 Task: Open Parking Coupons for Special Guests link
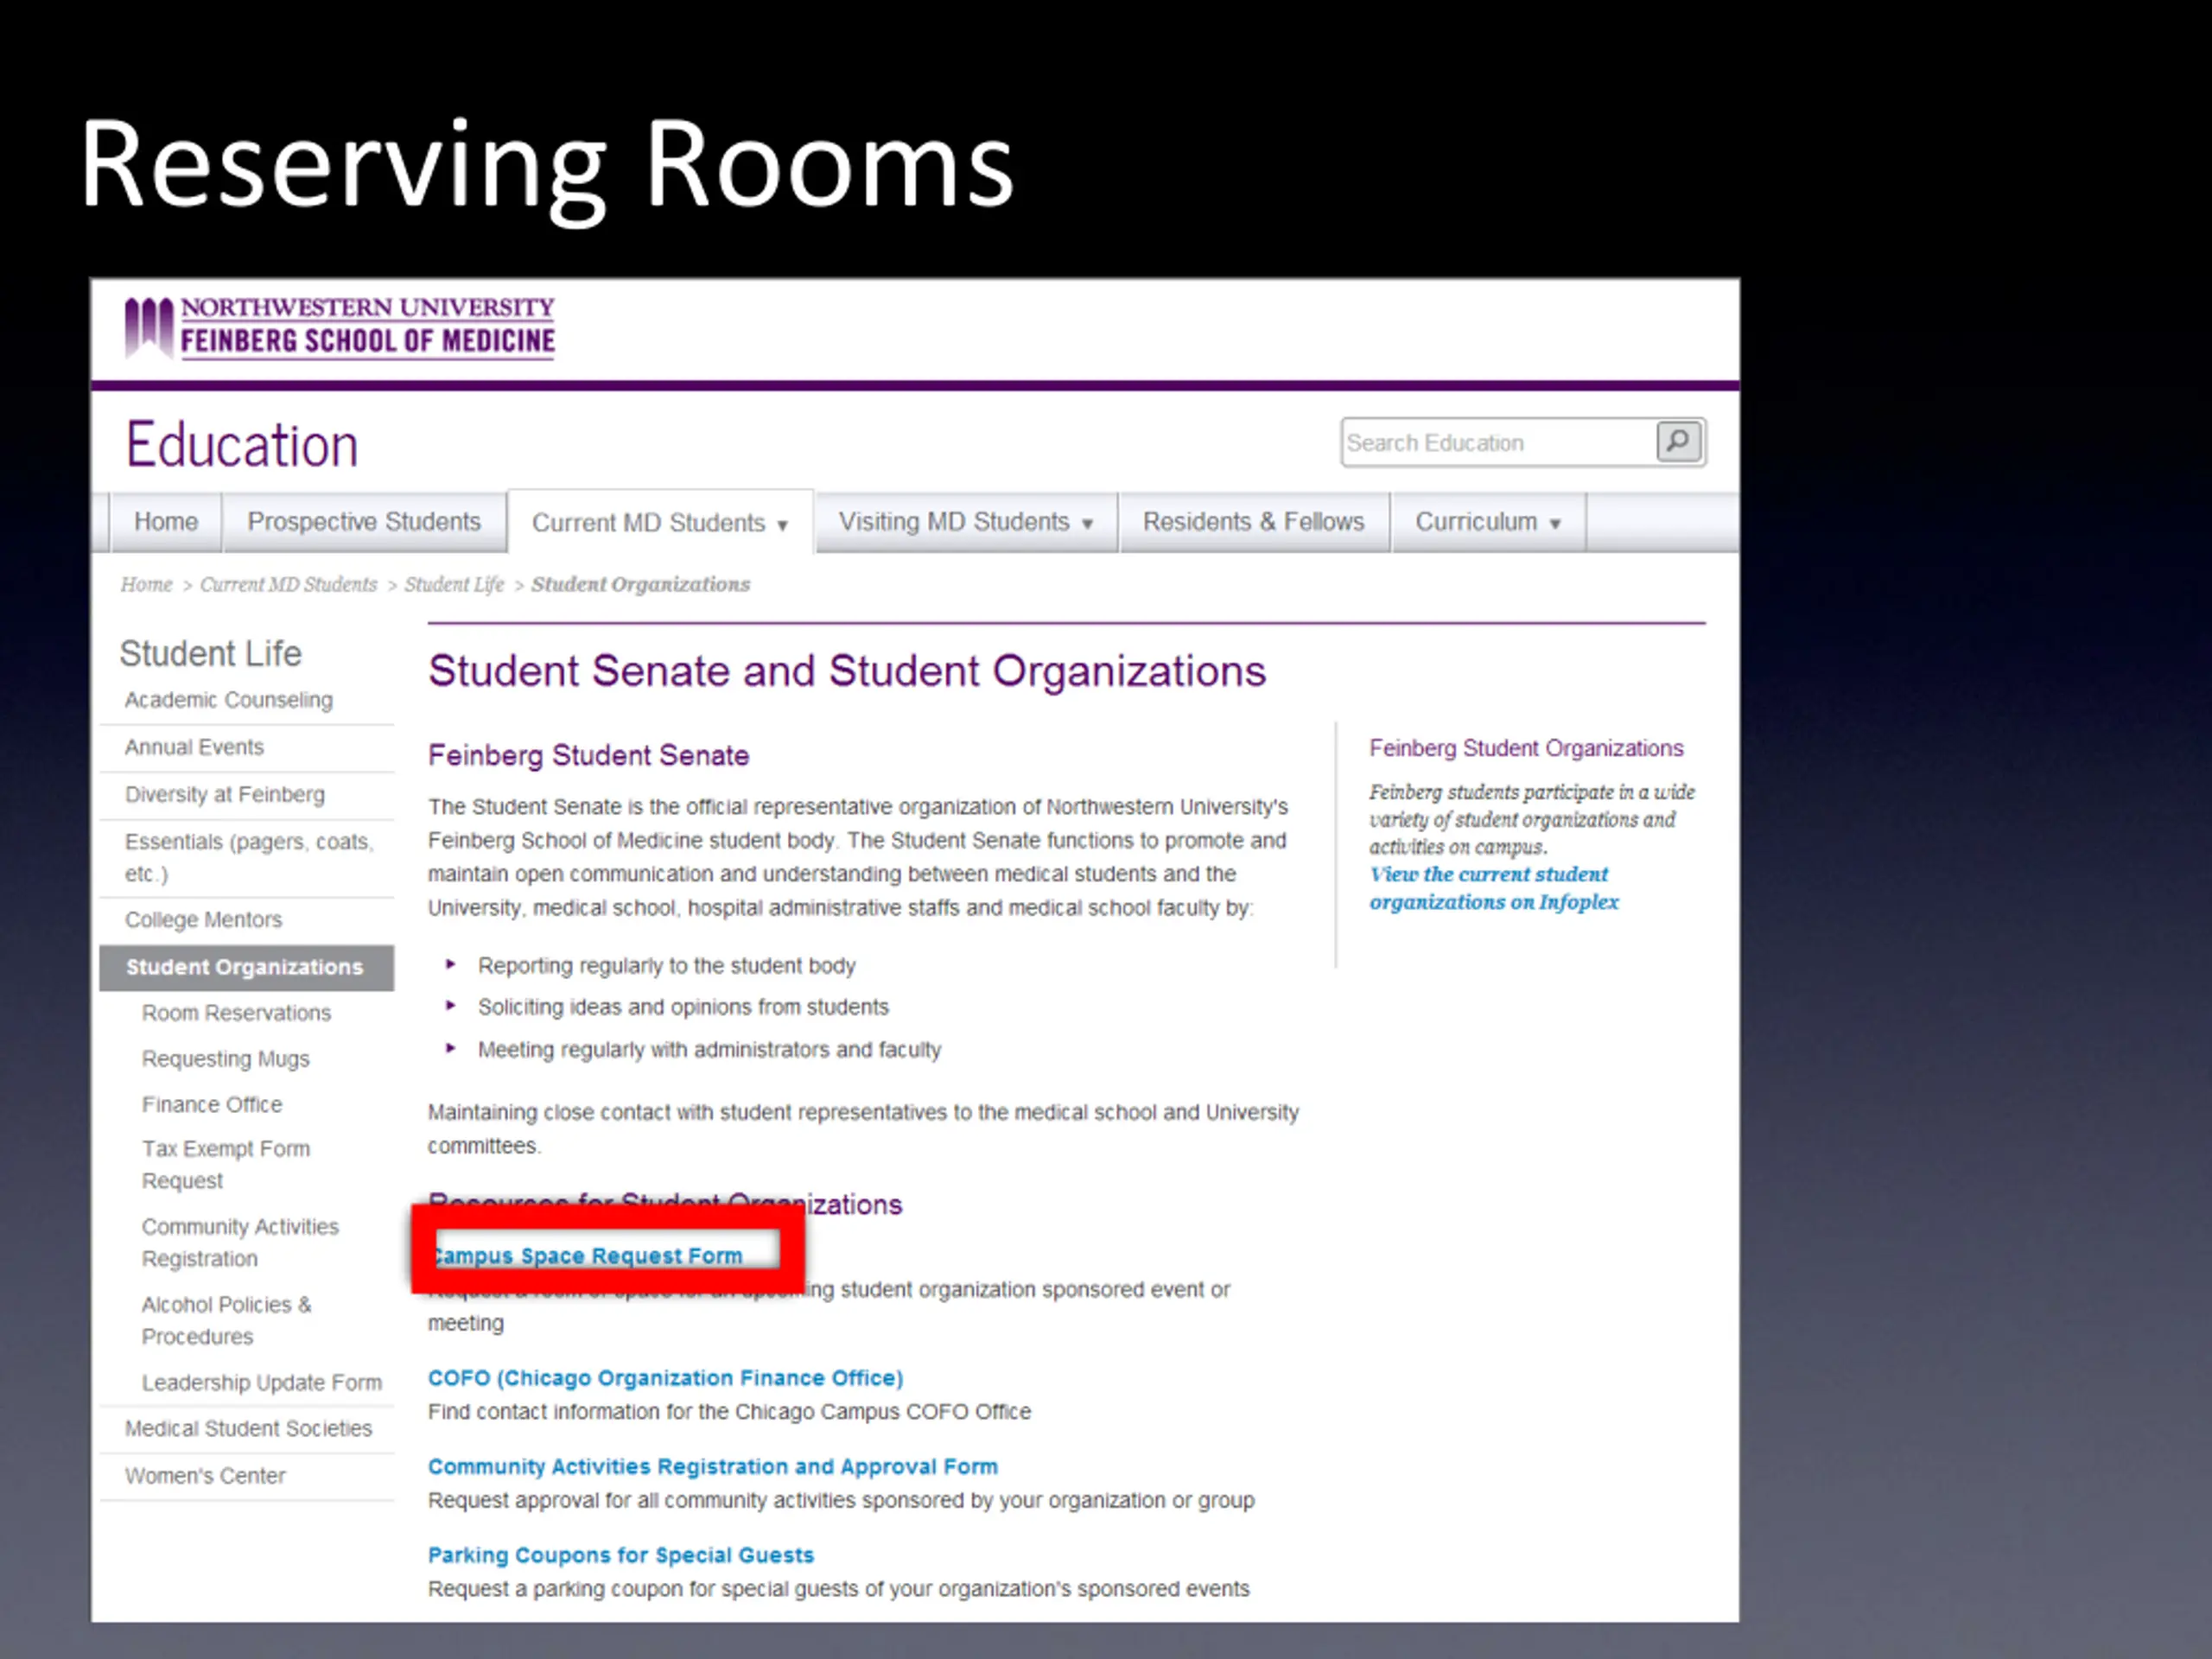coord(621,1555)
